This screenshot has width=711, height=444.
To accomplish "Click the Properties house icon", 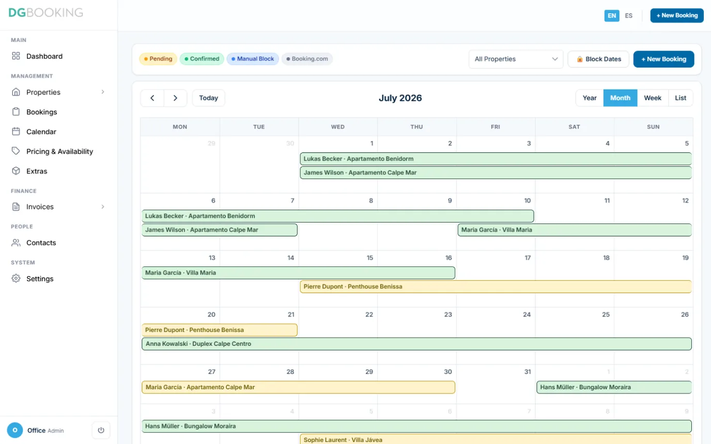I will 16,92.
